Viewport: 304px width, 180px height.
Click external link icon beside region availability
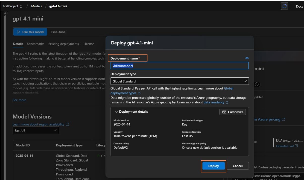[67, 124]
